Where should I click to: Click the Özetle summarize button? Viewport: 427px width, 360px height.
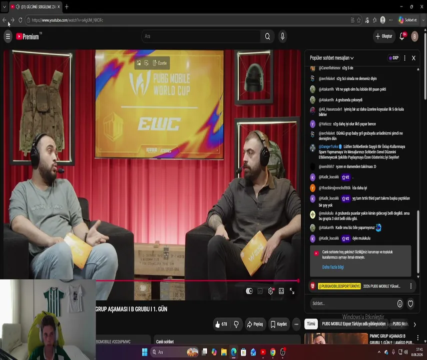point(160,63)
